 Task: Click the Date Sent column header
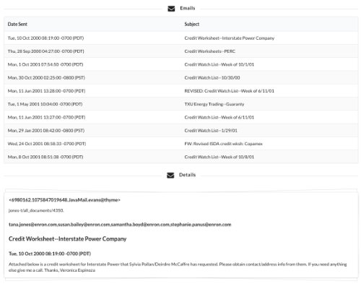[x=17, y=24]
